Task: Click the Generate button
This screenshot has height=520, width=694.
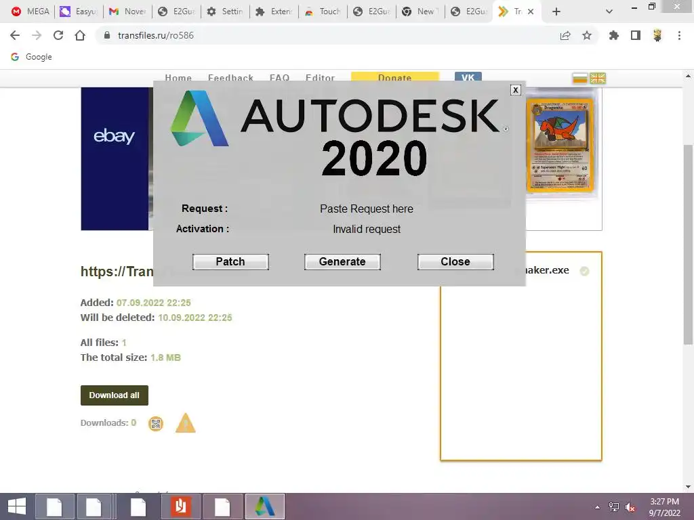Action: coord(342,262)
